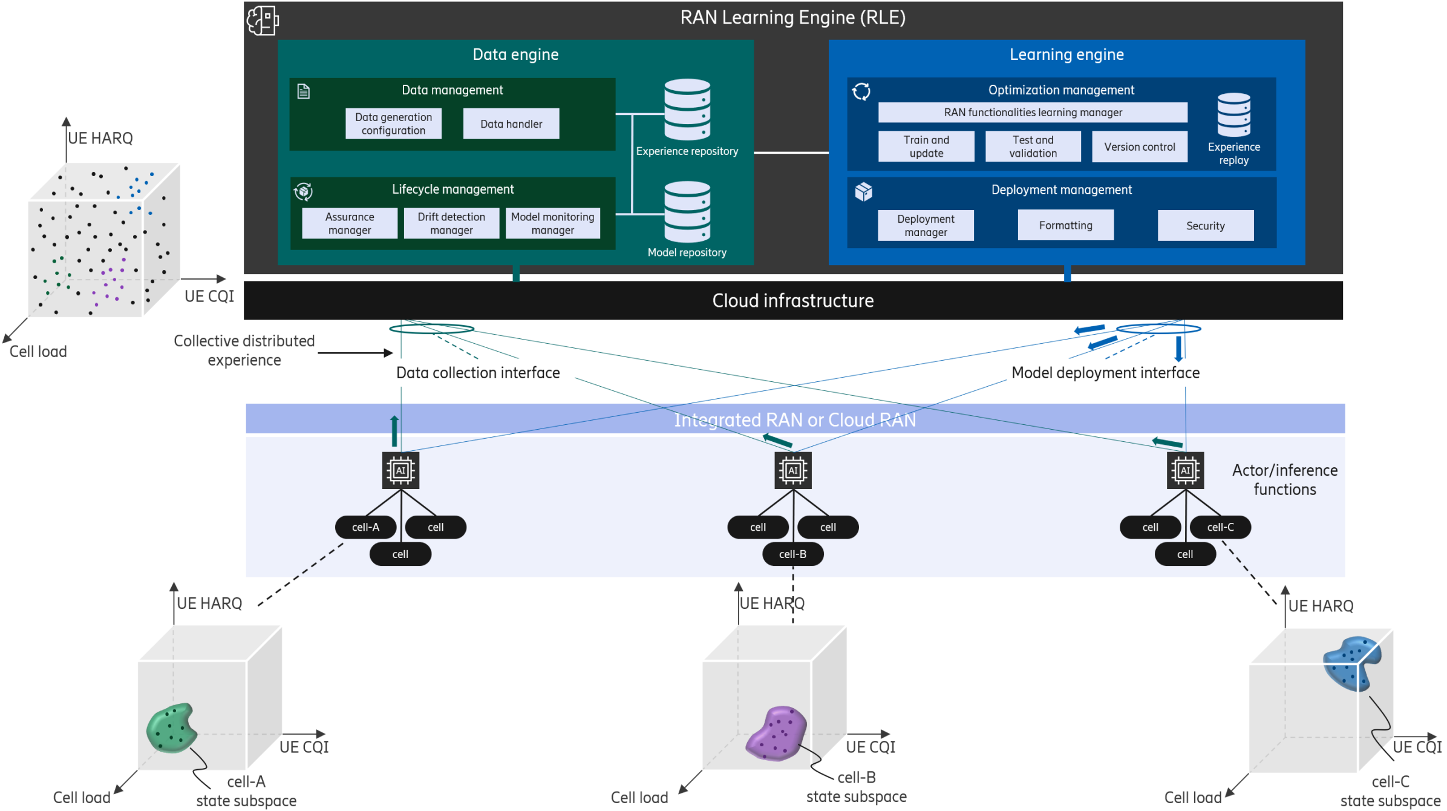Click the Experience replay database icon
1447x811 pixels.
click(x=1233, y=115)
